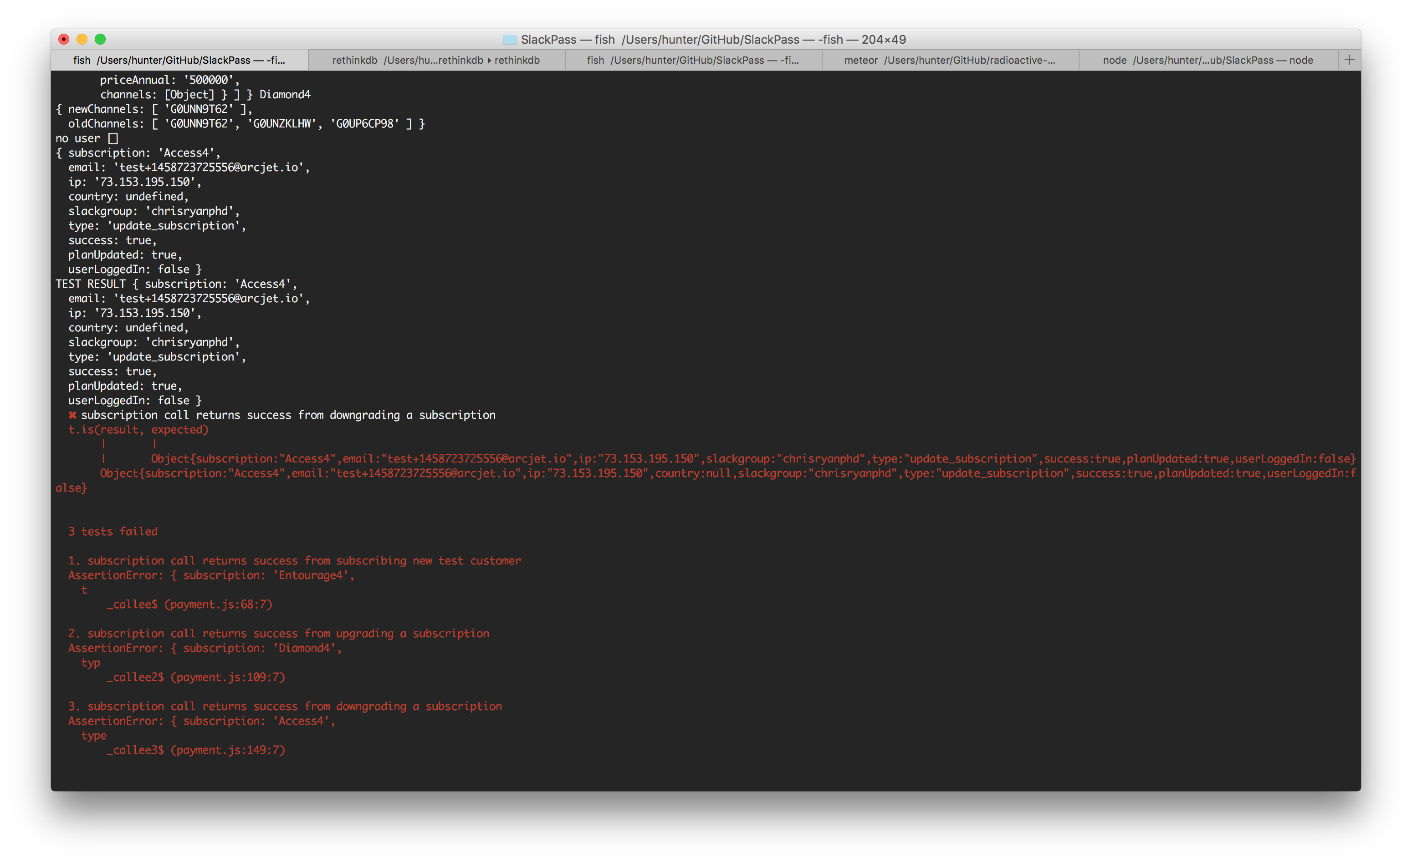
Task: Maximize the terminal with green button
Action: [x=100, y=39]
